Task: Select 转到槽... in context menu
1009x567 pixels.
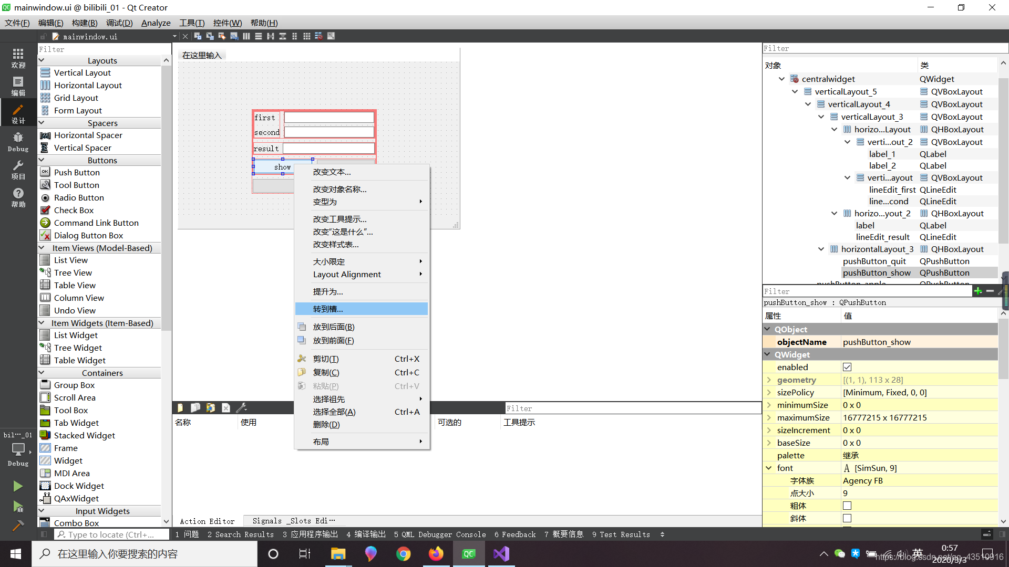Action: coord(328,309)
